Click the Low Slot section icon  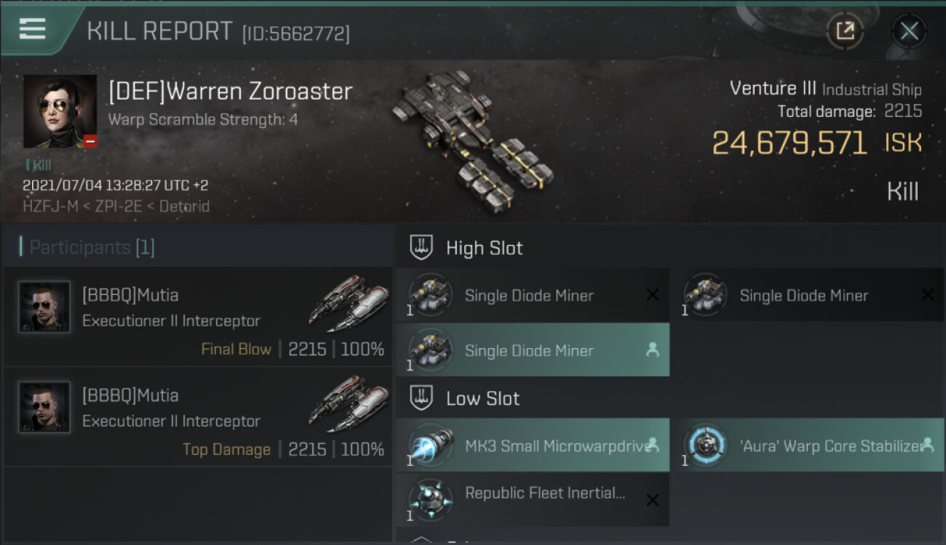click(x=422, y=398)
